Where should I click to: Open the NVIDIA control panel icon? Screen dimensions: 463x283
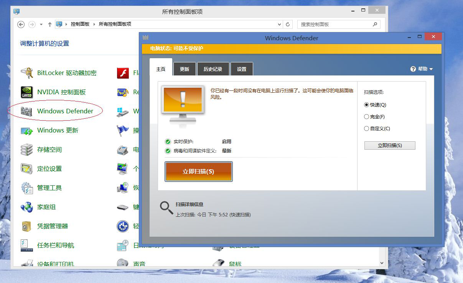click(27, 92)
